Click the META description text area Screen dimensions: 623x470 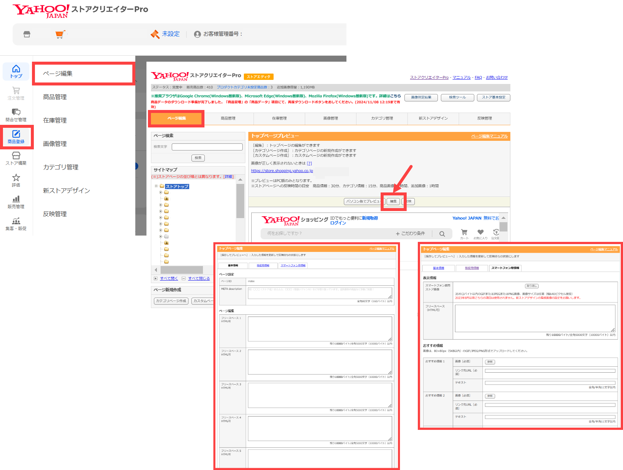(320, 293)
